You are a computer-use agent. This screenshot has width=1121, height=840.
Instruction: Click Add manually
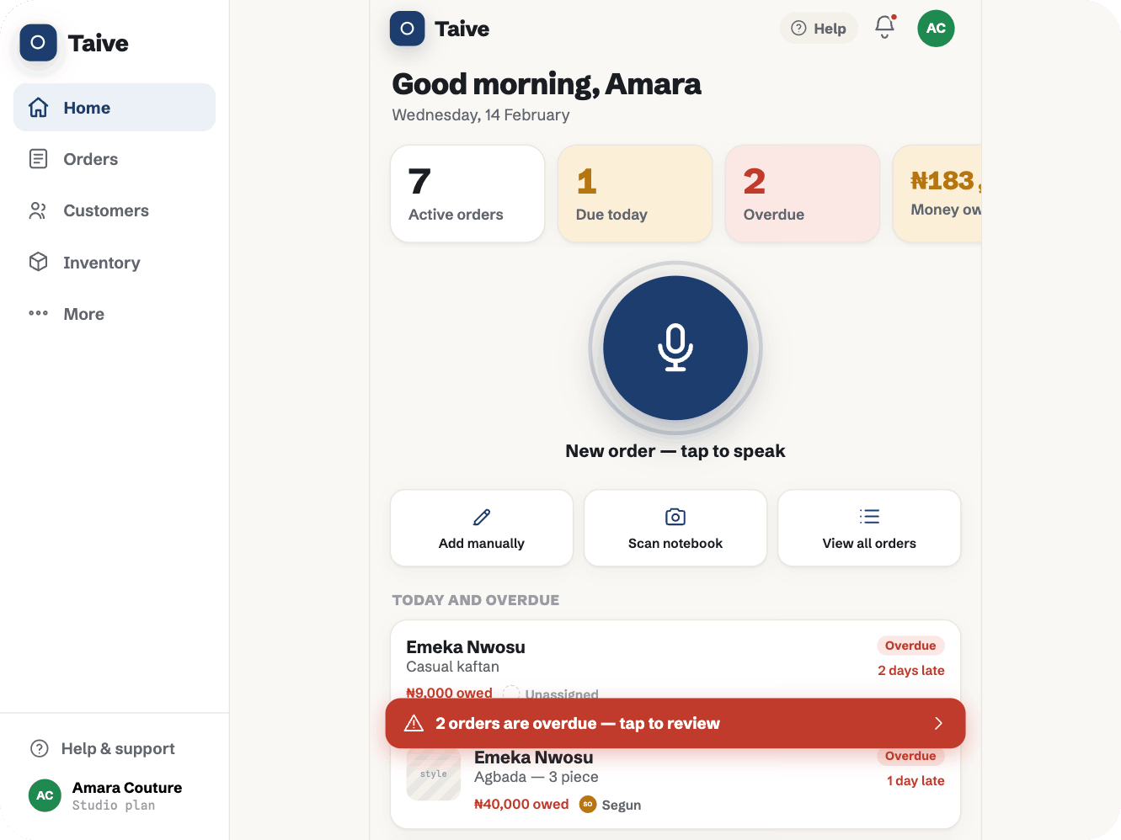tap(482, 529)
